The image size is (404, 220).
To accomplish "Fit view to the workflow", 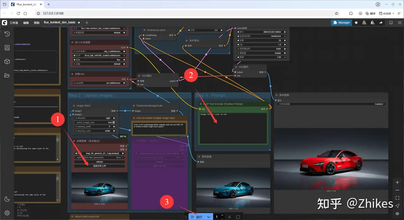I will click(x=397, y=198).
